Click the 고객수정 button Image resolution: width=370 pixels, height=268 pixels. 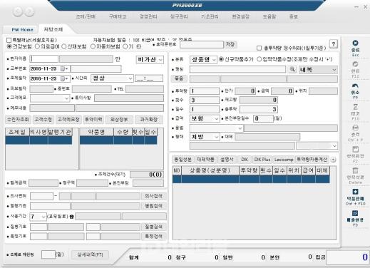43,119
